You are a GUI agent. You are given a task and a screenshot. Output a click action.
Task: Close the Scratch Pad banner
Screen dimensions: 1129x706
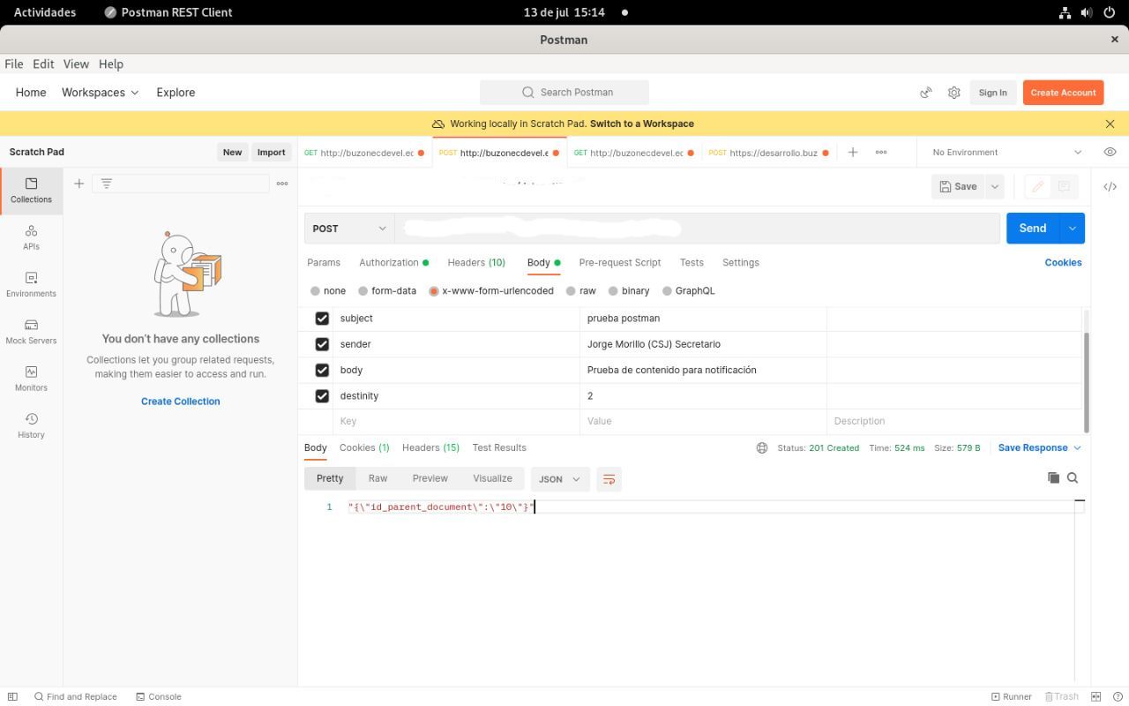click(1110, 124)
